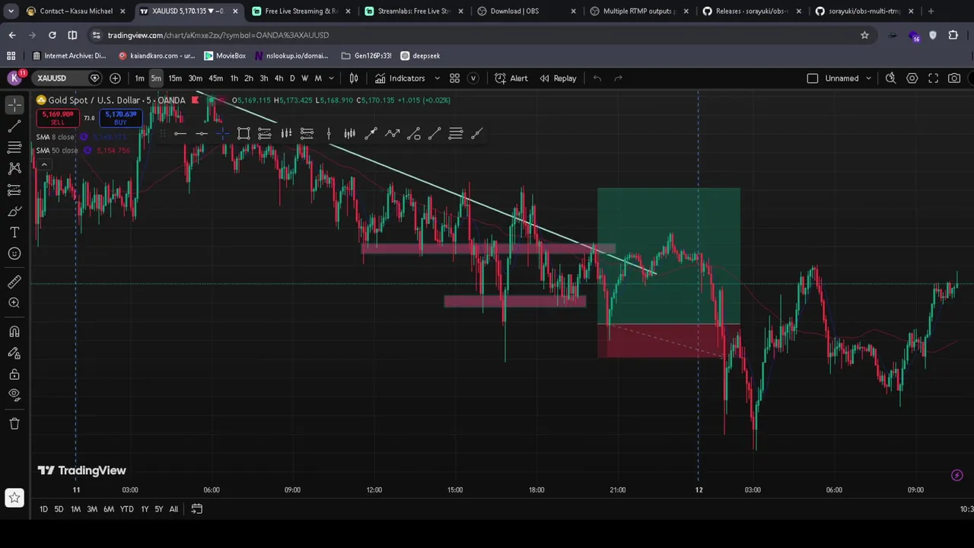974x548 pixels.
Task: Toggle Magnet mode in left sidebar
Action: click(14, 331)
